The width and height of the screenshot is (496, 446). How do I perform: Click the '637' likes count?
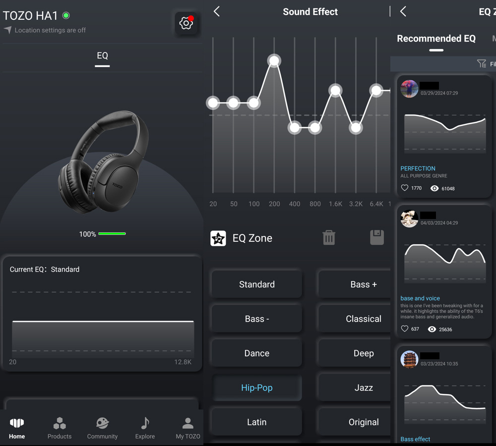(415, 329)
